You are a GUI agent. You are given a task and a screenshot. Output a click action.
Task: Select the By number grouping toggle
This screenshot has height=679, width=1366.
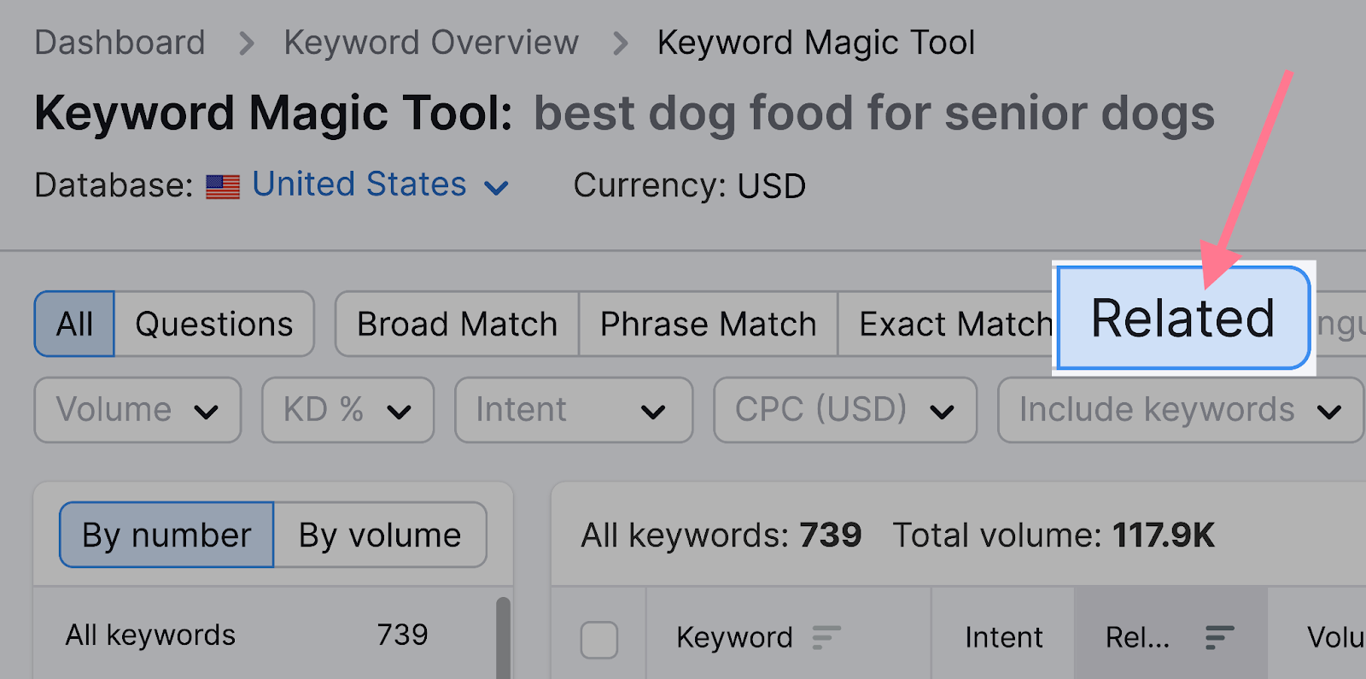[x=166, y=535]
